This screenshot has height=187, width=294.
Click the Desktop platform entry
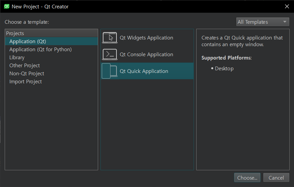coord(224,69)
